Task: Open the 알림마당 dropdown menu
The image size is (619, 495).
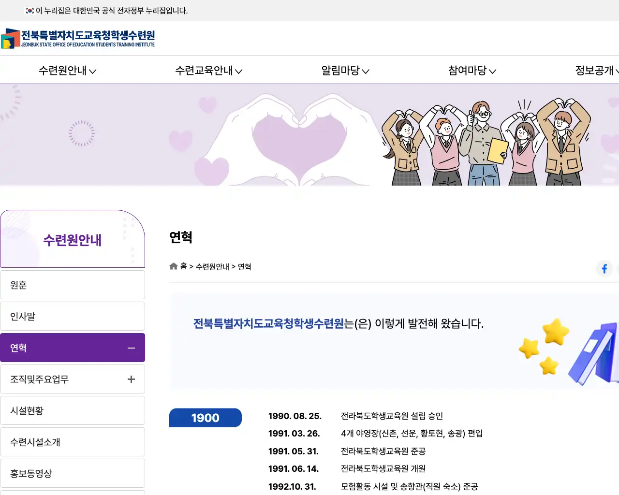Action: [345, 71]
